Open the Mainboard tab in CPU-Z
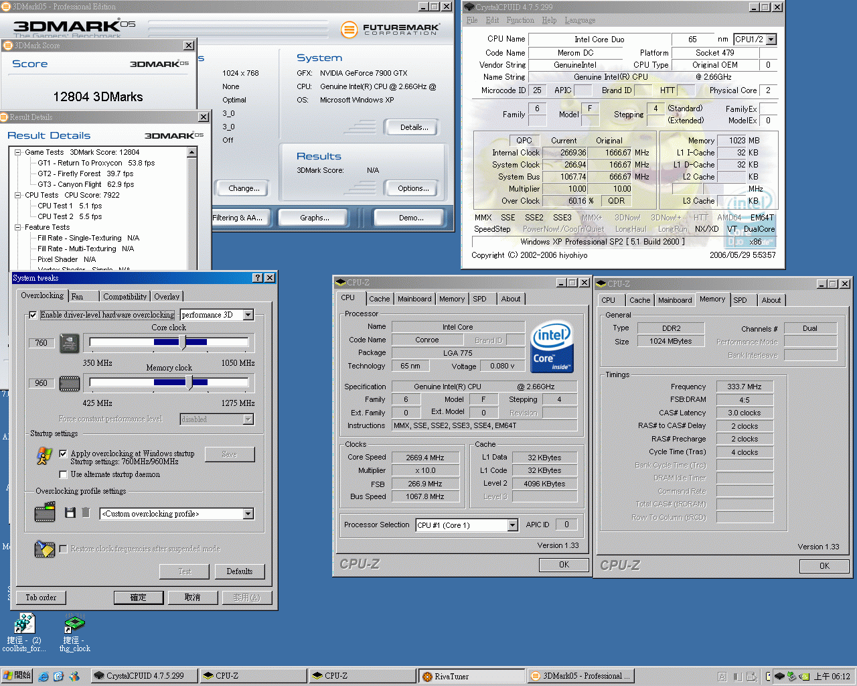The width and height of the screenshot is (857, 686). coord(414,299)
